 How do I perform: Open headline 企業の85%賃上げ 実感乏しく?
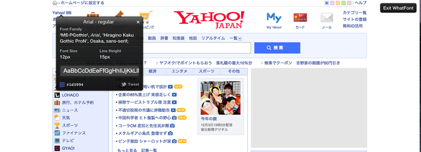(144, 94)
